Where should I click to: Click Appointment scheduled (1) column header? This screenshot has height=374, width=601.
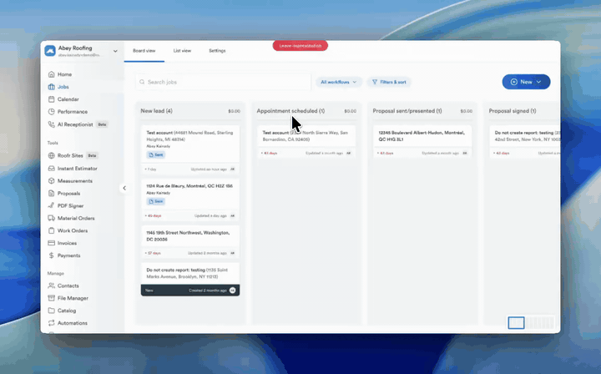pos(290,111)
